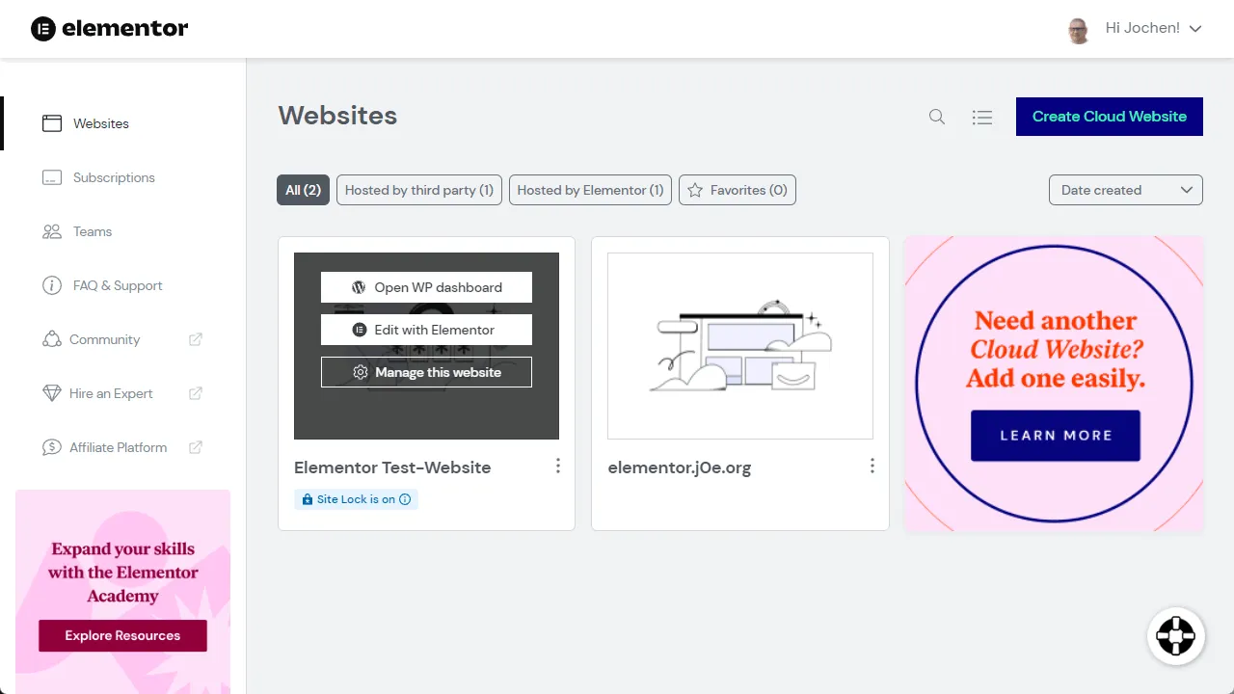Screen dimensions: 1234x694
Task: Open the help lifebuoy widget
Action: (1176, 636)
